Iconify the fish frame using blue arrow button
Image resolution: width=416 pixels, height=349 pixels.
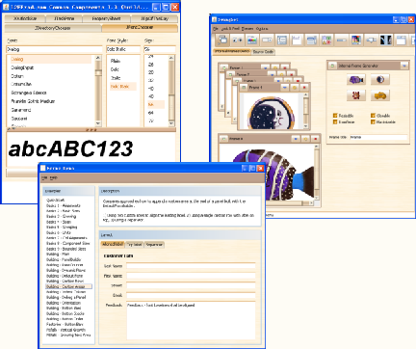(296, 139)
